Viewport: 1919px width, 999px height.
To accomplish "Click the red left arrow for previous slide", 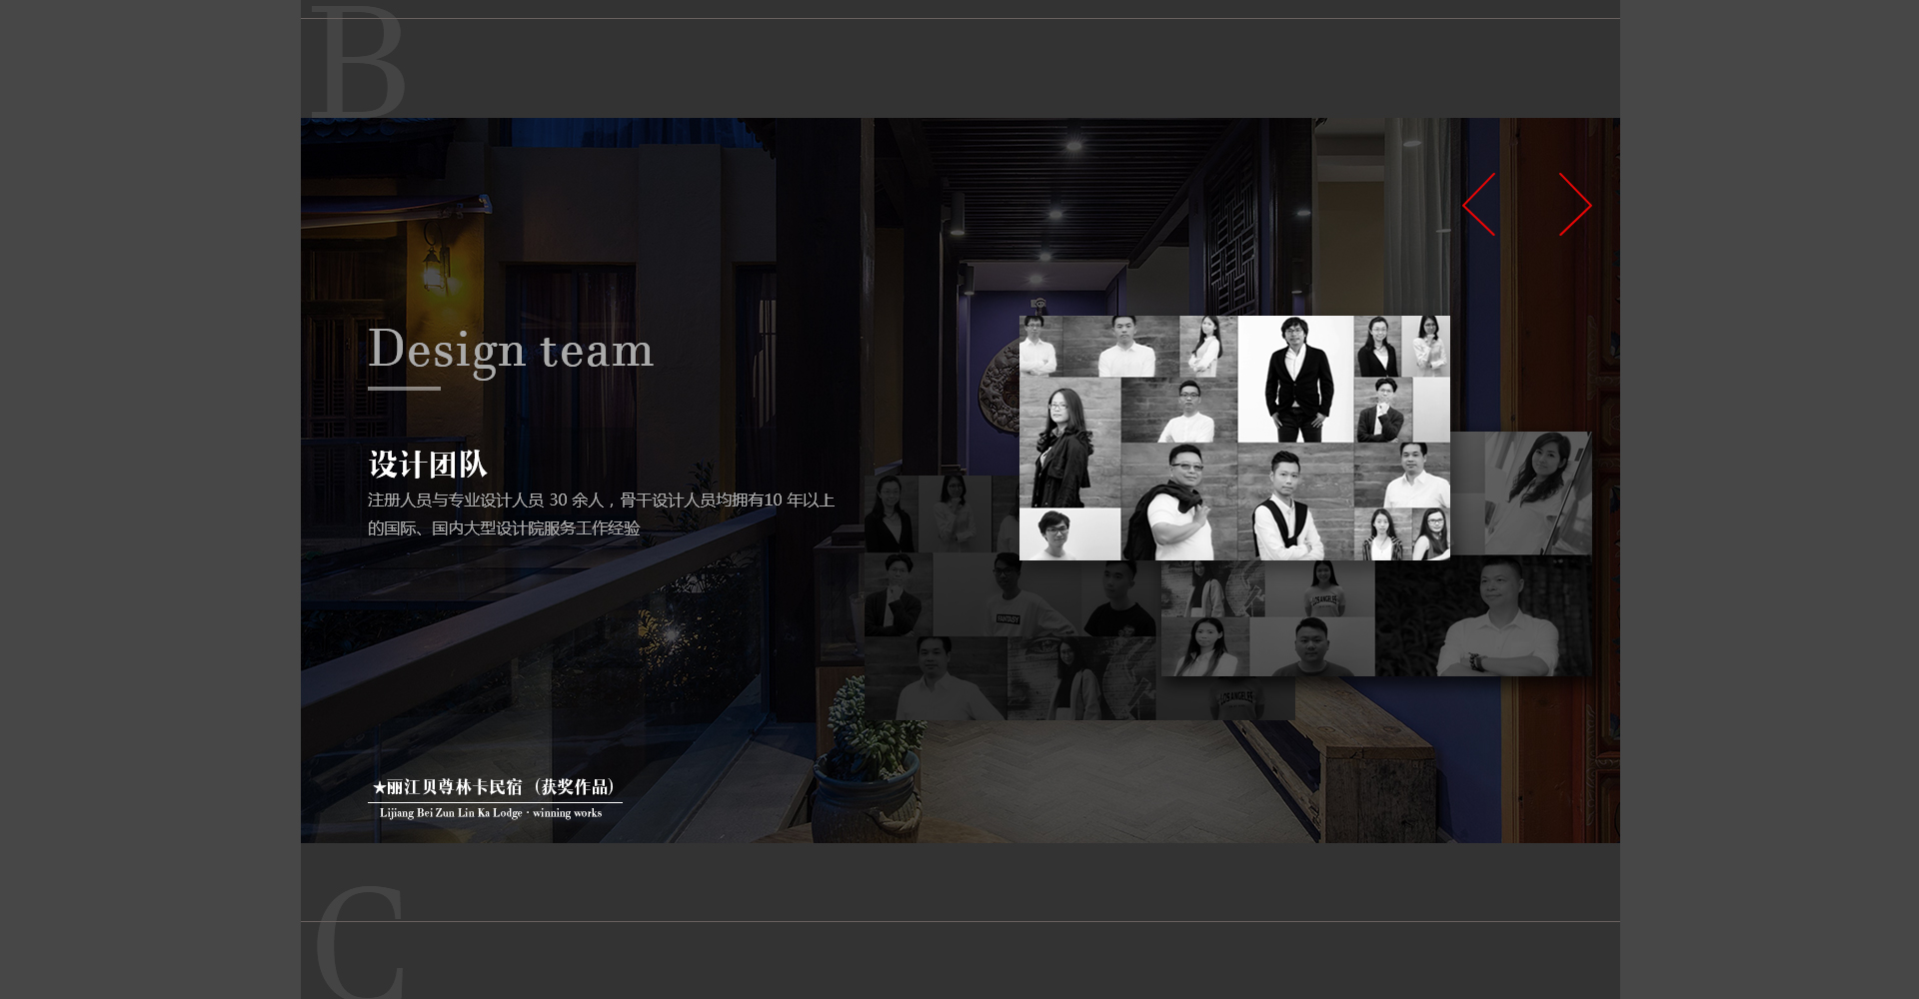I will tap(1479, 205).
